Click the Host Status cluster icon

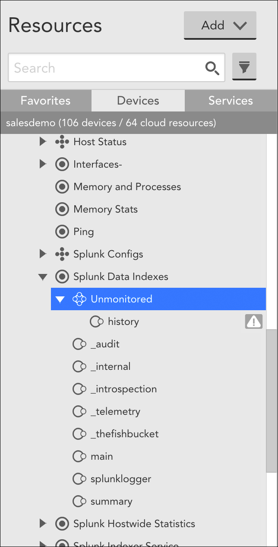tap(62, 142)
